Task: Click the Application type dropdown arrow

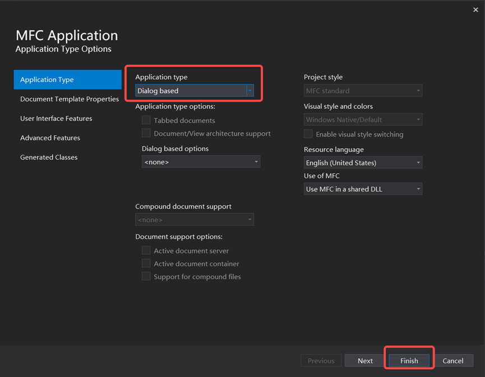Action: pyautogui.click(x=250, y=91)
